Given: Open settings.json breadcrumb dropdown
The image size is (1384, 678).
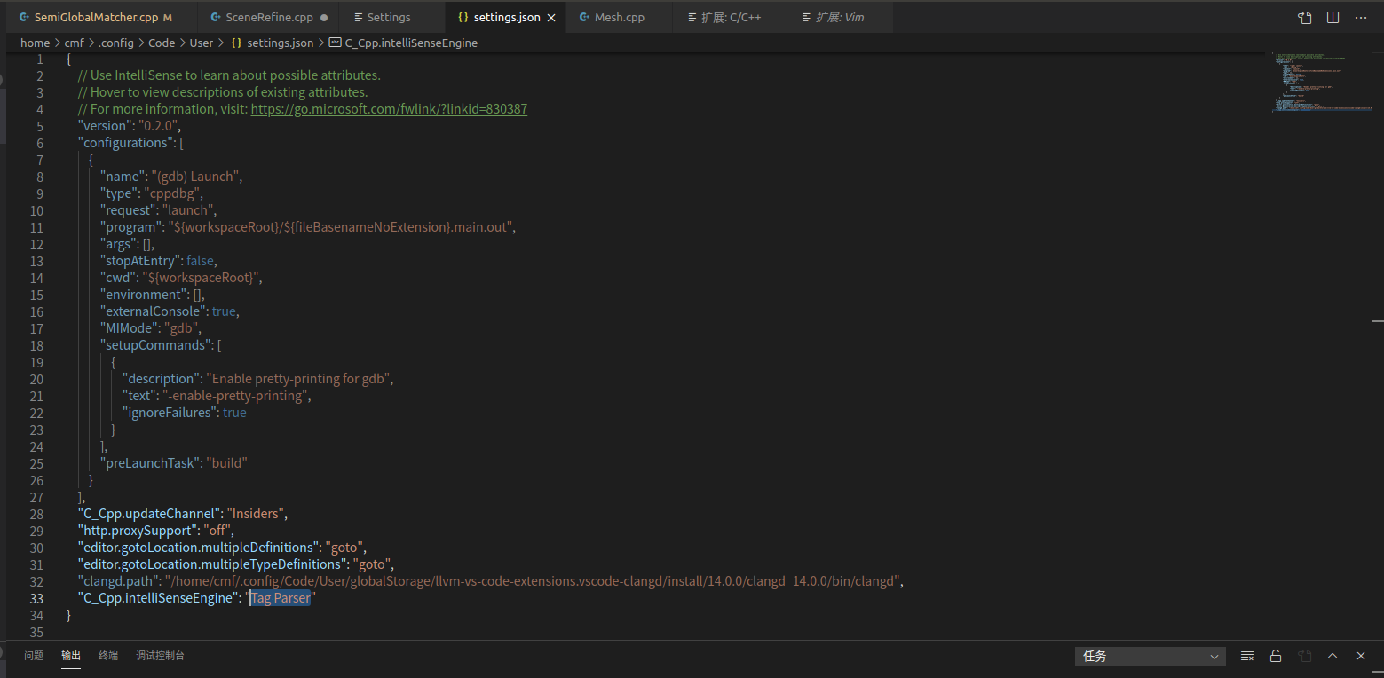Looking at the screenshot, I should point(280,43).
